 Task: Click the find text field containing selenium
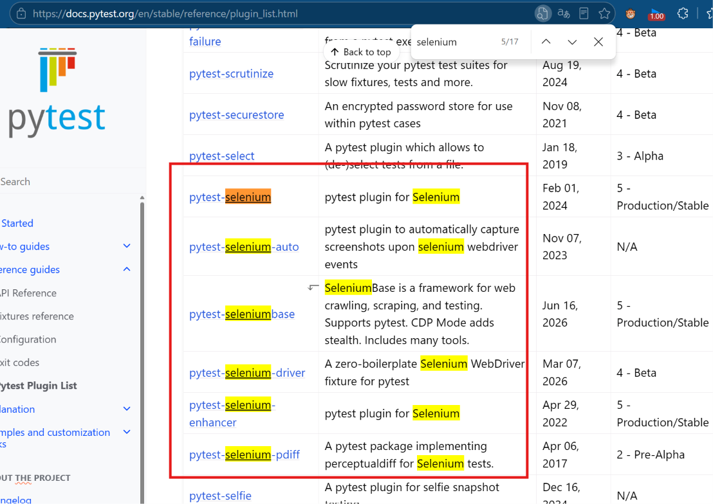coord(455,42)
